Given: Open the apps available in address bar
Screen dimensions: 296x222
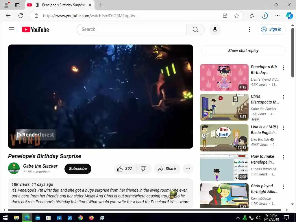Looking at the screenshot, I should (225, 16).
